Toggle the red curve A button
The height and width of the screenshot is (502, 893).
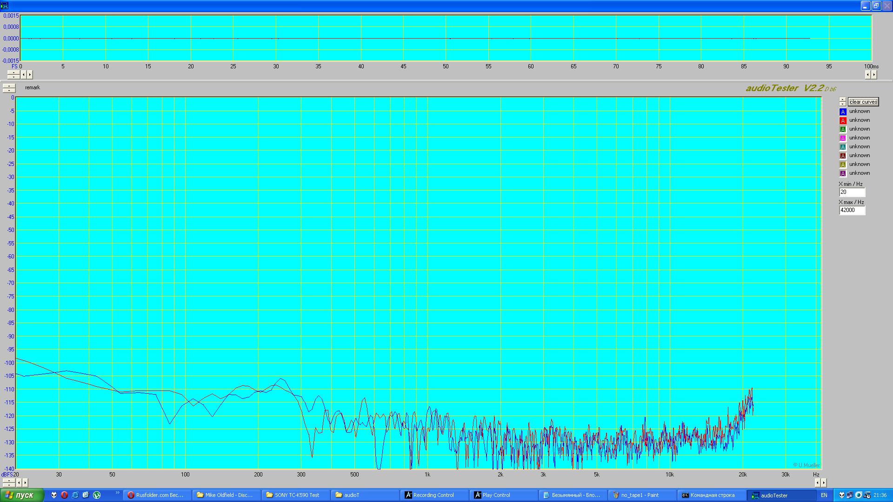click(842, 120)
